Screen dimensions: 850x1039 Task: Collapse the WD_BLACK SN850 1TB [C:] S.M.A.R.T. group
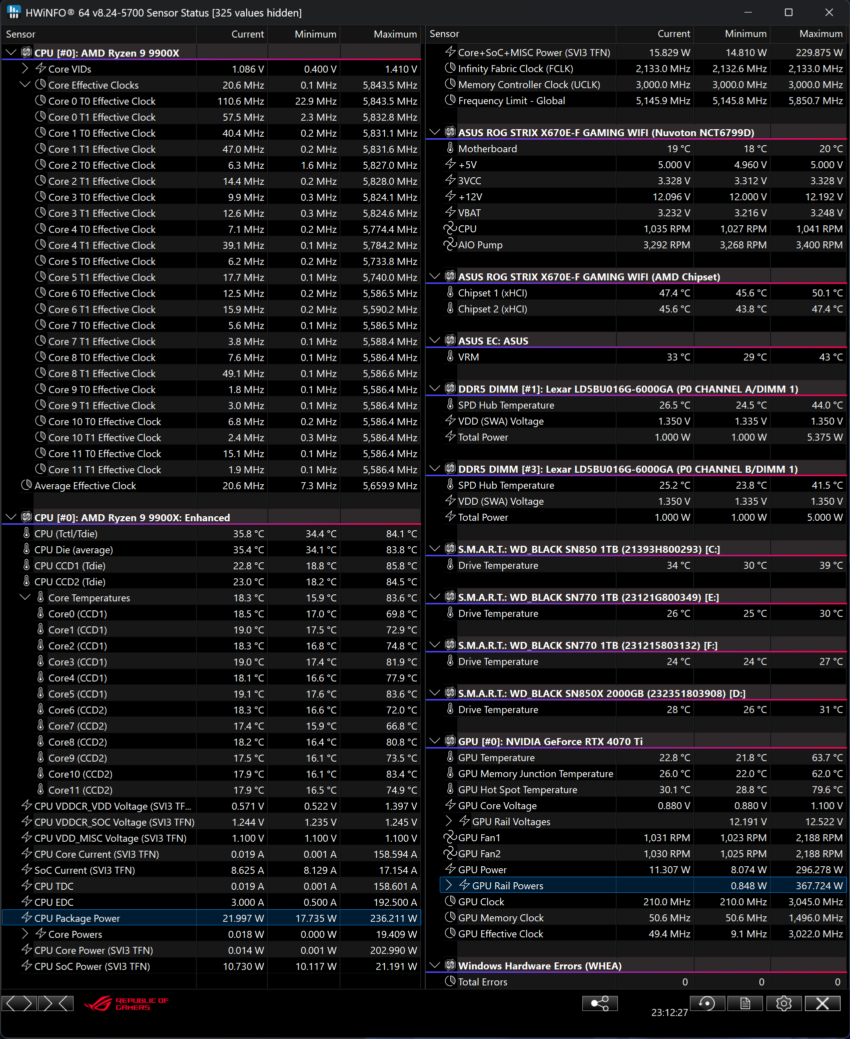coord(435,548)
